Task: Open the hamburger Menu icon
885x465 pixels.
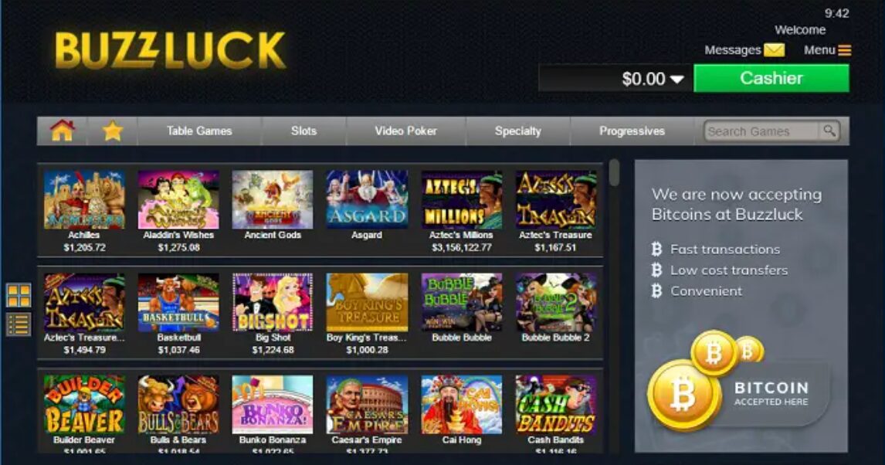Action: (844, 50)
